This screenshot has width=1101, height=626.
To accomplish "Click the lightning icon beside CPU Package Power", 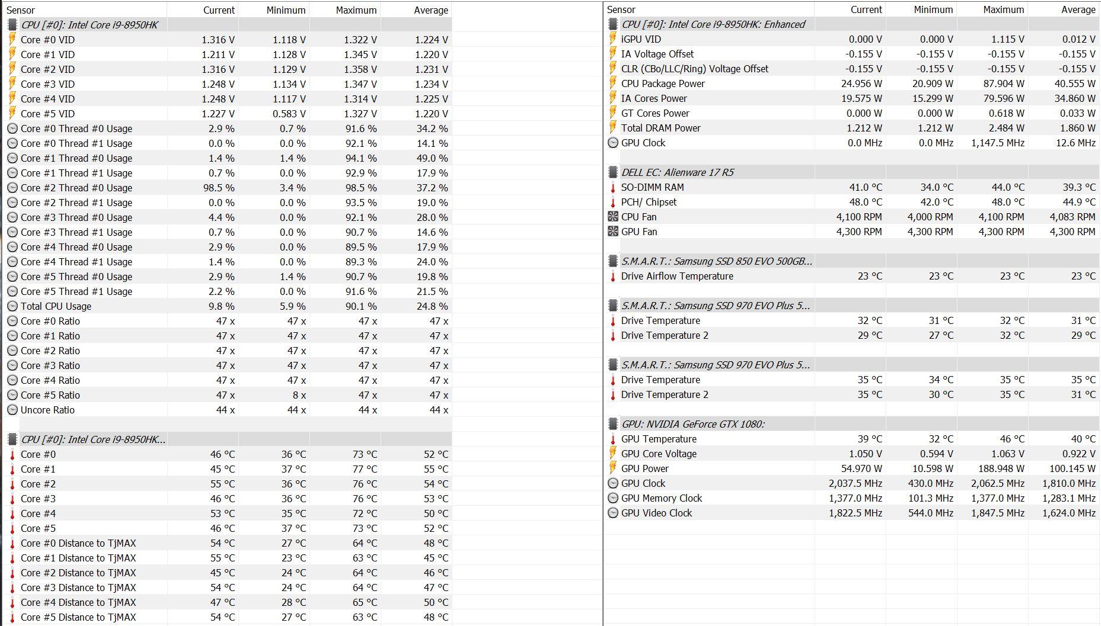I will coord(613,84).
